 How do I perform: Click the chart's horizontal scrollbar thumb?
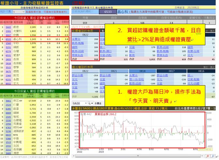click(138, 156)
